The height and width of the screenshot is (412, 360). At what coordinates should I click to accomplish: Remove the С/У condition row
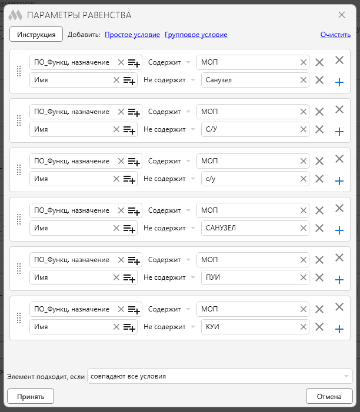click(319, 129)
